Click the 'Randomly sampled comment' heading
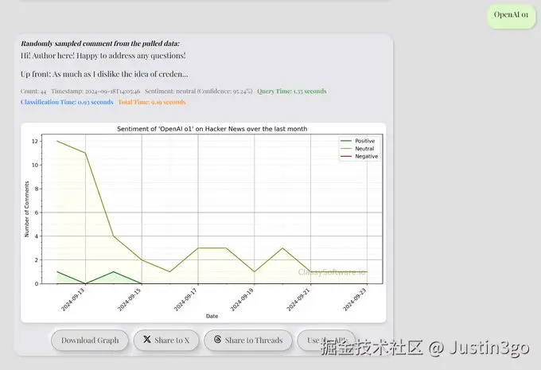541x370 pixels. pos(100,44)
